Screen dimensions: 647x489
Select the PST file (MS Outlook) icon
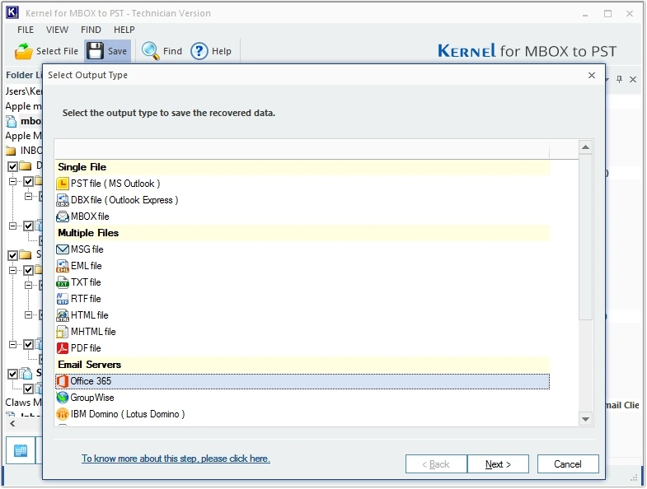(x=63, y=184)
